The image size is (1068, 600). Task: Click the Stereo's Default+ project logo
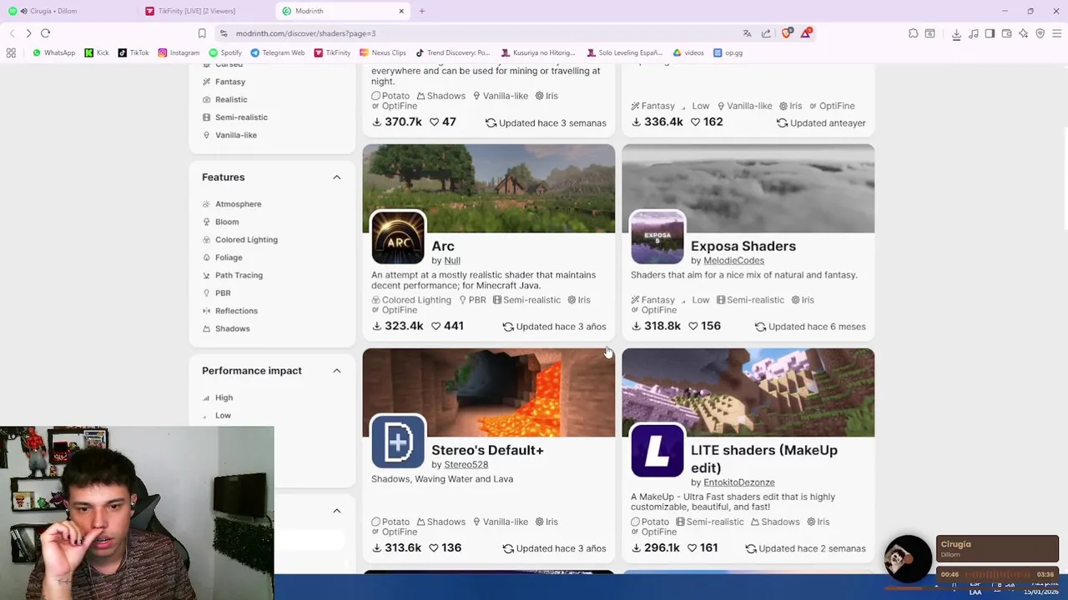(x=398, y=442)
